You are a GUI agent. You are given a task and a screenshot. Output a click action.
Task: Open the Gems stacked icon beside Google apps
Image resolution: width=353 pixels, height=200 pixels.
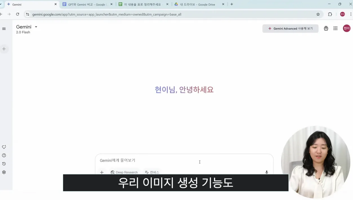coord(326,28)
